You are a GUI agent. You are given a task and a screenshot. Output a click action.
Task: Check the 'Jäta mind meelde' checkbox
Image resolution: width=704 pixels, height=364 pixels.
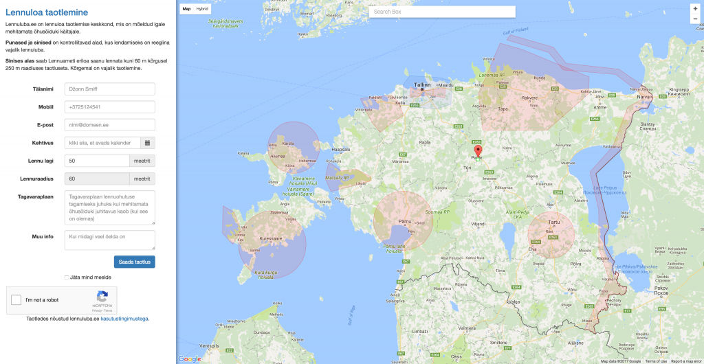(67, 277)
